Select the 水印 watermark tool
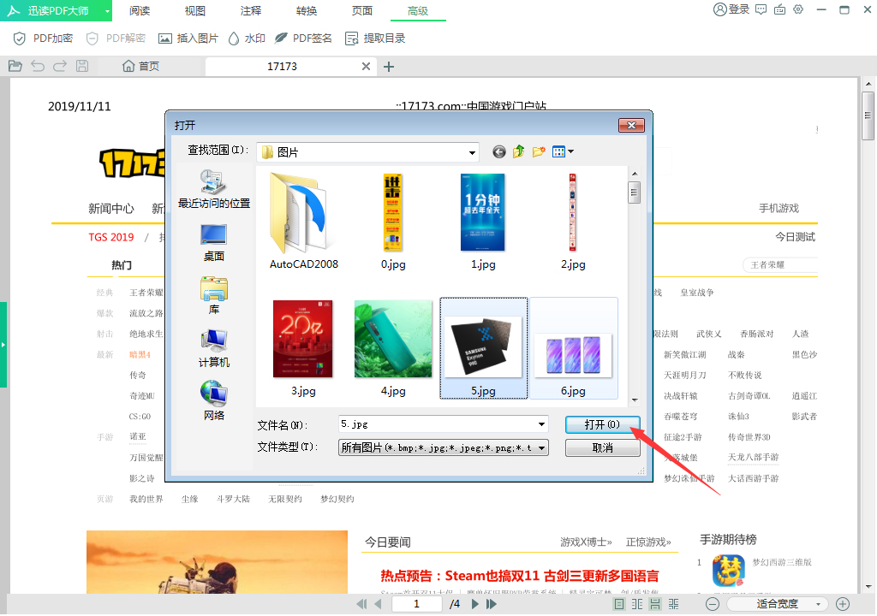The image size is (877, 616). [245, 38]
